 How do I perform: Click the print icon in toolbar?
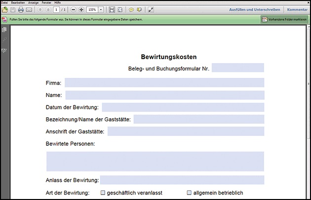(x=21, y=9)
